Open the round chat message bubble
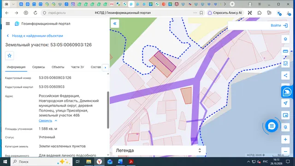Screen dimensions: 295x166 271,126
